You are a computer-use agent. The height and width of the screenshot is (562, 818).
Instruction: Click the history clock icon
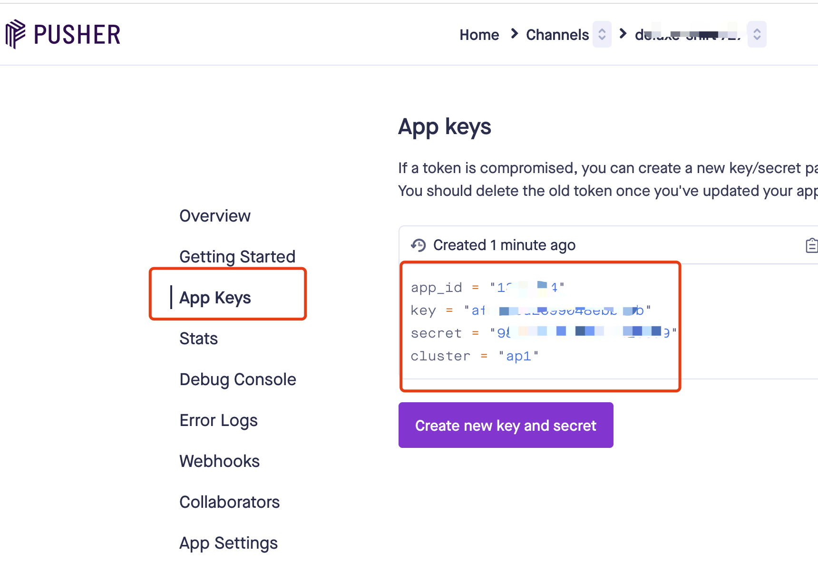419,245
